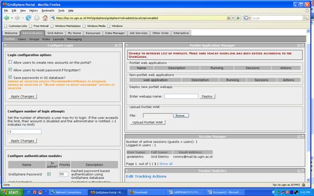Open the Welcome tab
This screenshot has height=196, width=314.
coord(11,33)
